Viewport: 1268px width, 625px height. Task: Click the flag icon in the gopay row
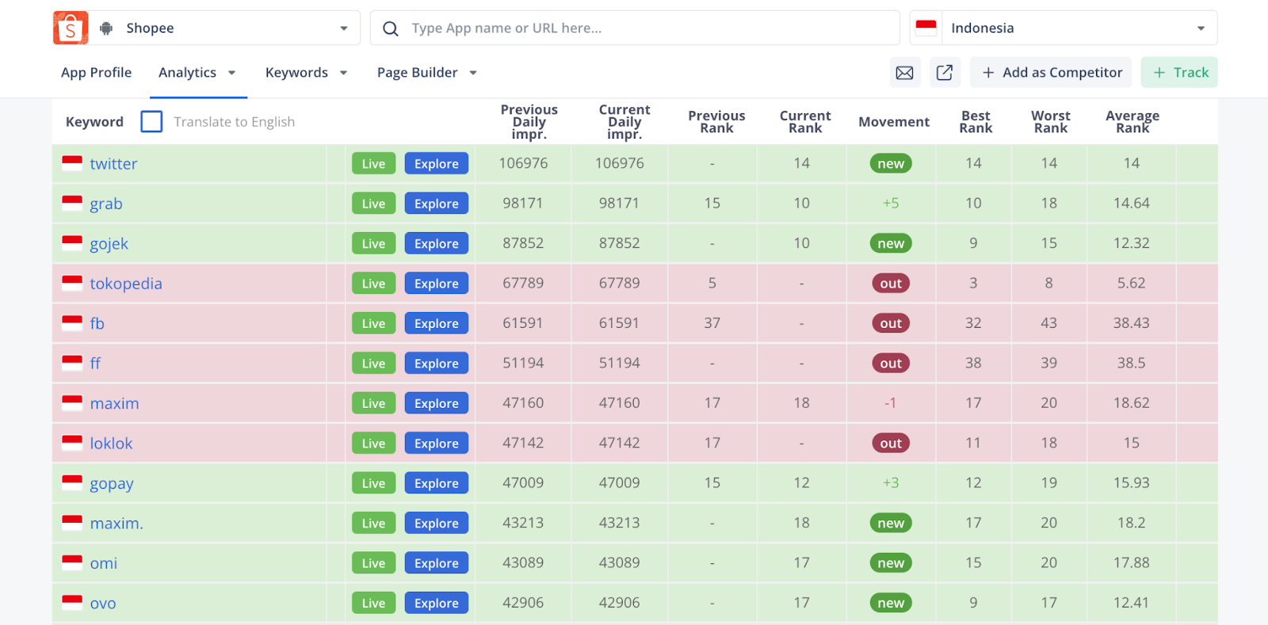72,482
